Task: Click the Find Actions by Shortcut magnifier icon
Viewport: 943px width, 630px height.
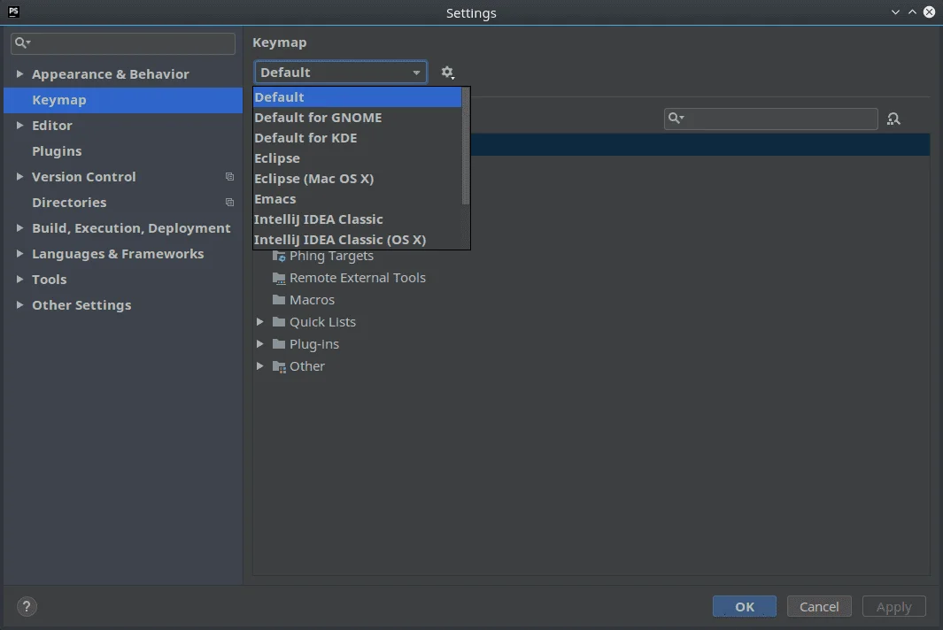Action: pyautogui.click(x=894, y=118)
